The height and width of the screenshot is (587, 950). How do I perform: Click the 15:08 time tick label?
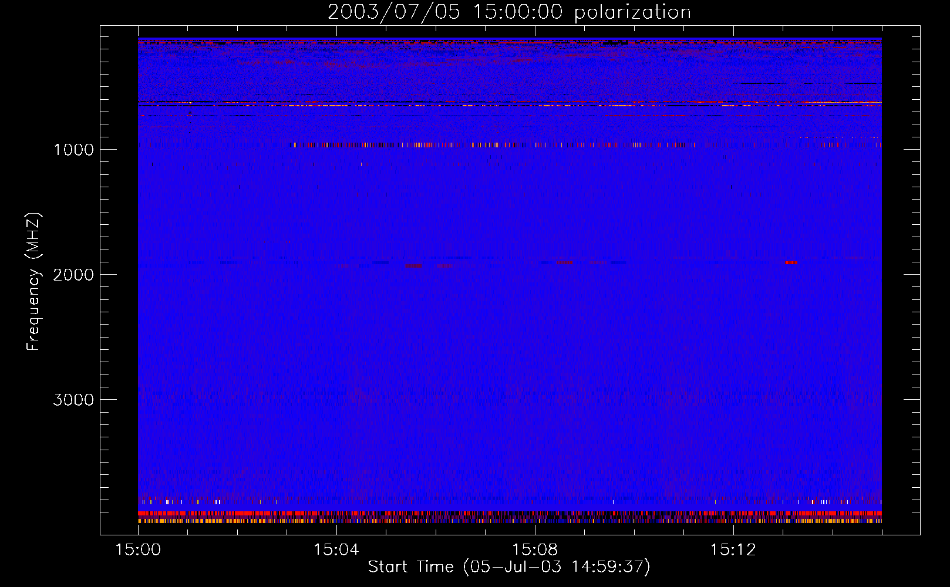[534, 550]
